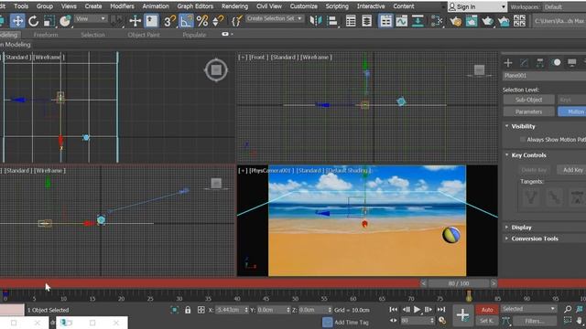This screenshot has width=586, height=329.
Task: Open the Selected key filter dropdown
Action: (528, 309)
